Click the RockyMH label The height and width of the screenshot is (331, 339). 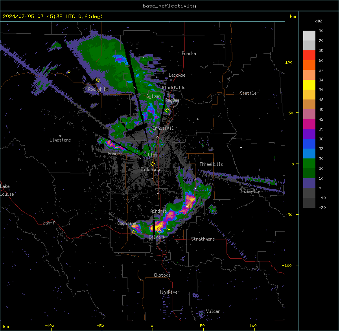(x=96, y=89)
